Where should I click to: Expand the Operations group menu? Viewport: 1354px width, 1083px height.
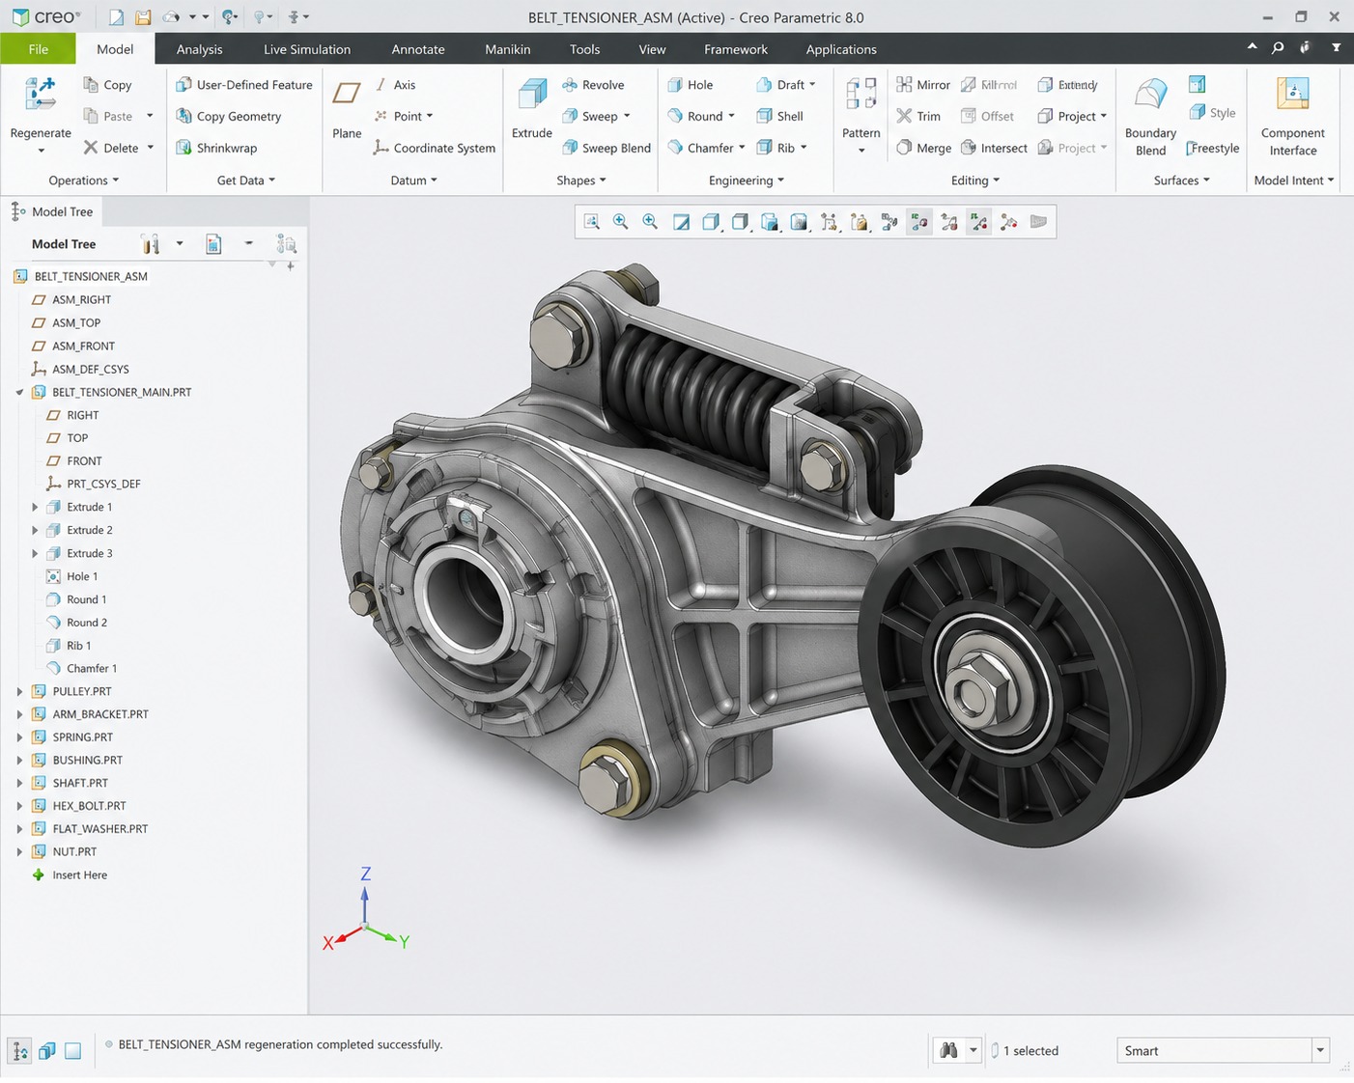84,180
